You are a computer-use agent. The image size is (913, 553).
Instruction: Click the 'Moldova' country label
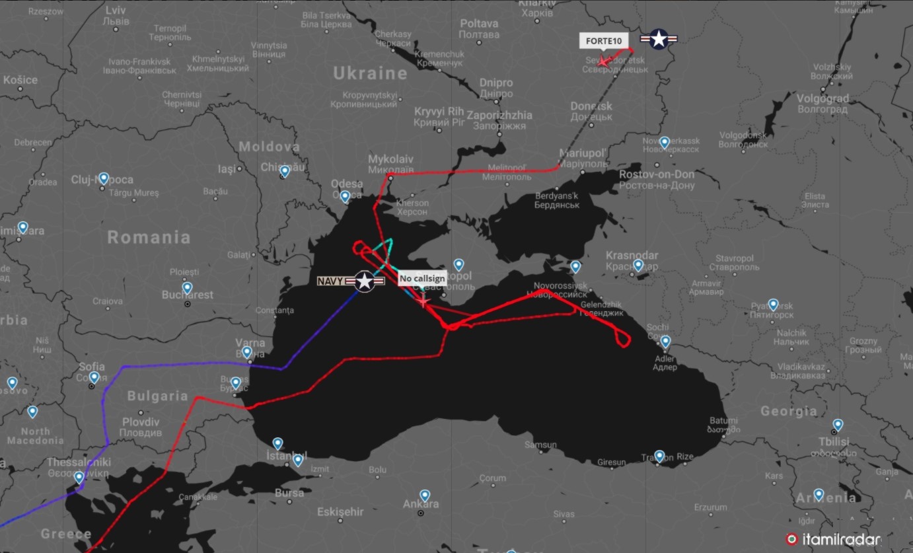pyautogui.click(x=270, y=147)
